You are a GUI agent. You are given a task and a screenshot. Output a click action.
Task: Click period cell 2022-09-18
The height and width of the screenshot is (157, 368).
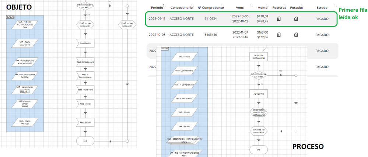(x=157, y=19)
